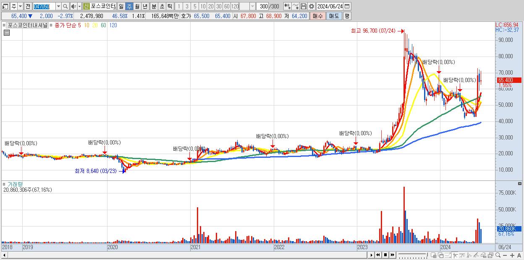Click the small box at the volume panel's top right
Viewport: 524px width, 260px height.
tap(520, 183)
